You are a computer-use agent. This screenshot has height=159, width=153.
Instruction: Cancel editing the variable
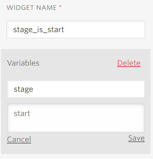pos(19,140)
